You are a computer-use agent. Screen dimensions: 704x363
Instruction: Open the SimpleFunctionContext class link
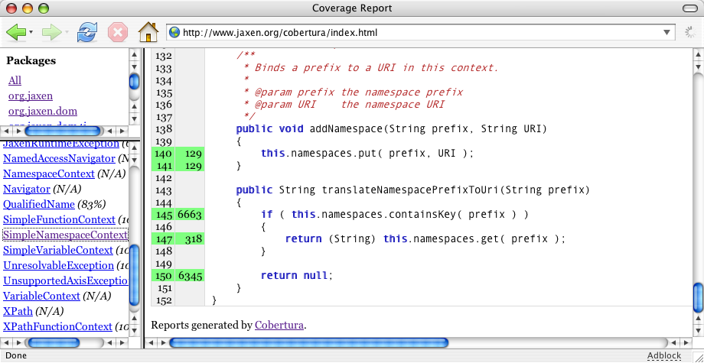point(59,219)
